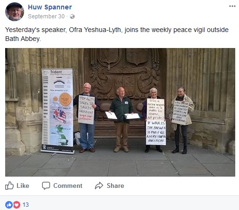Open the list of 13 reactions
Viewport: 239px width, 210px height.
pos(26,205)
